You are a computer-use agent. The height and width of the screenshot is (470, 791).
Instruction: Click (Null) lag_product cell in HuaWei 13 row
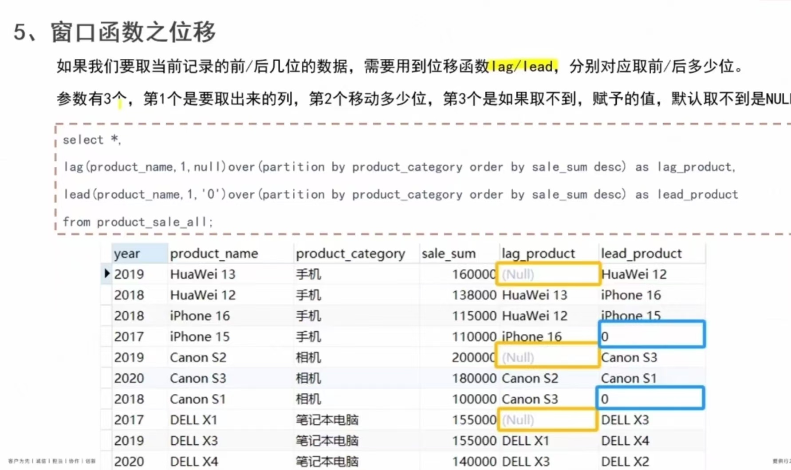548,274
